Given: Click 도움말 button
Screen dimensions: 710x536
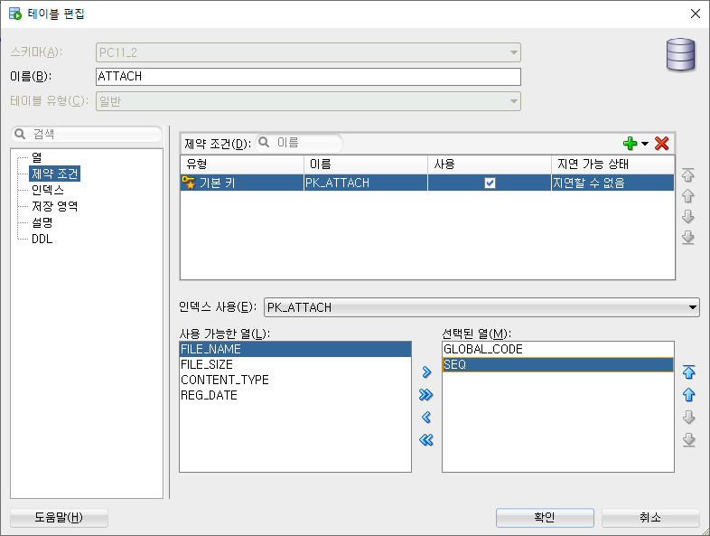Looking at the screenshot, I should click(x=59, y=517).
